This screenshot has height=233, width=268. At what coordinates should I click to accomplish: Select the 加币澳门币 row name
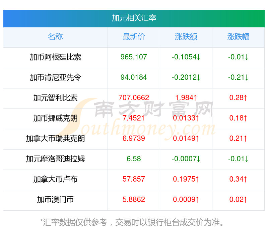click(55, 200)
